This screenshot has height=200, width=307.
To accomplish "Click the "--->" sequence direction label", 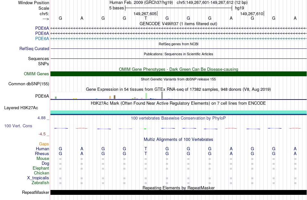I will pos(46,19).
